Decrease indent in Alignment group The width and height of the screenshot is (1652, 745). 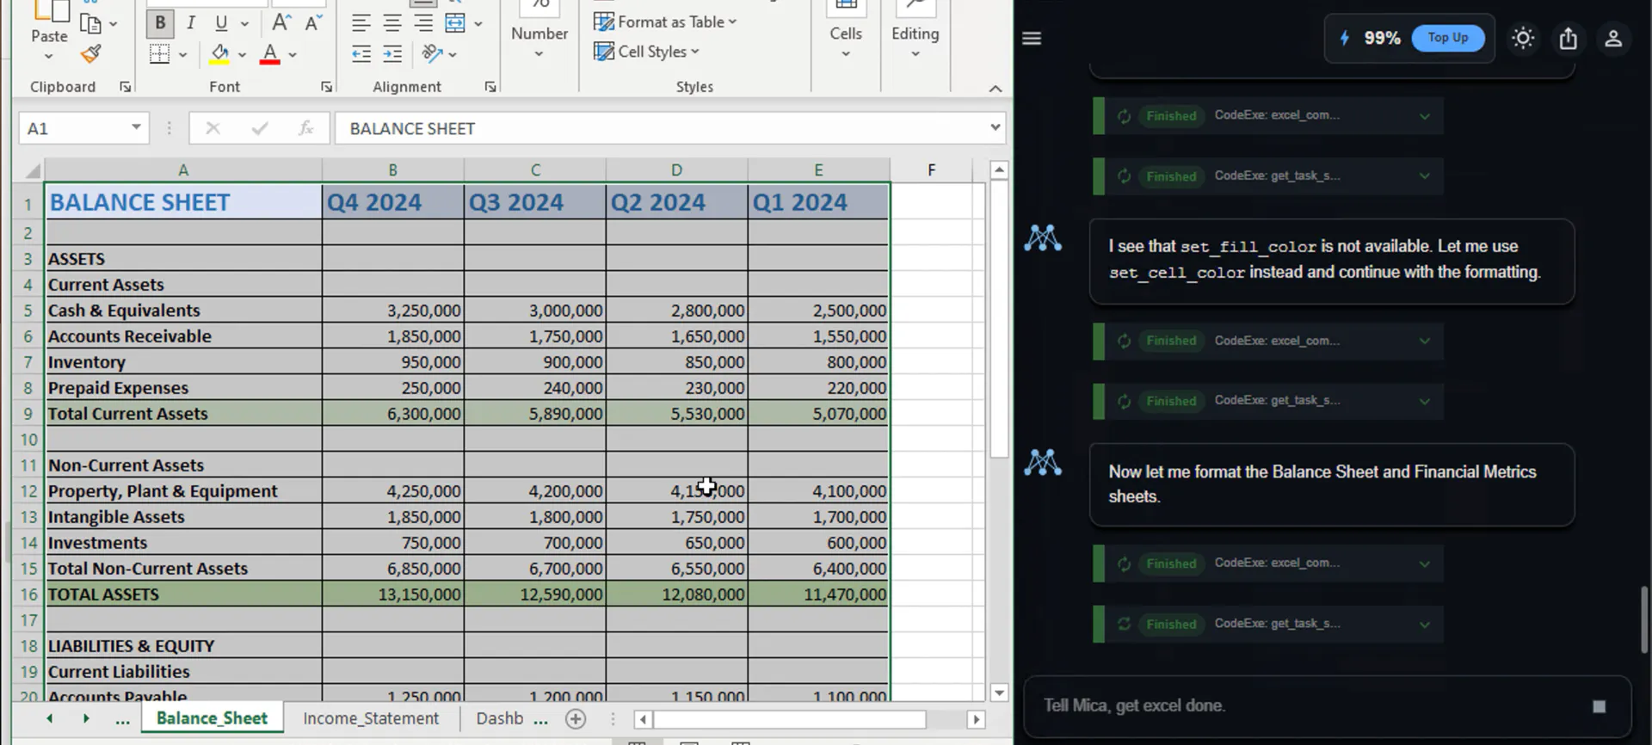point(361,54)
